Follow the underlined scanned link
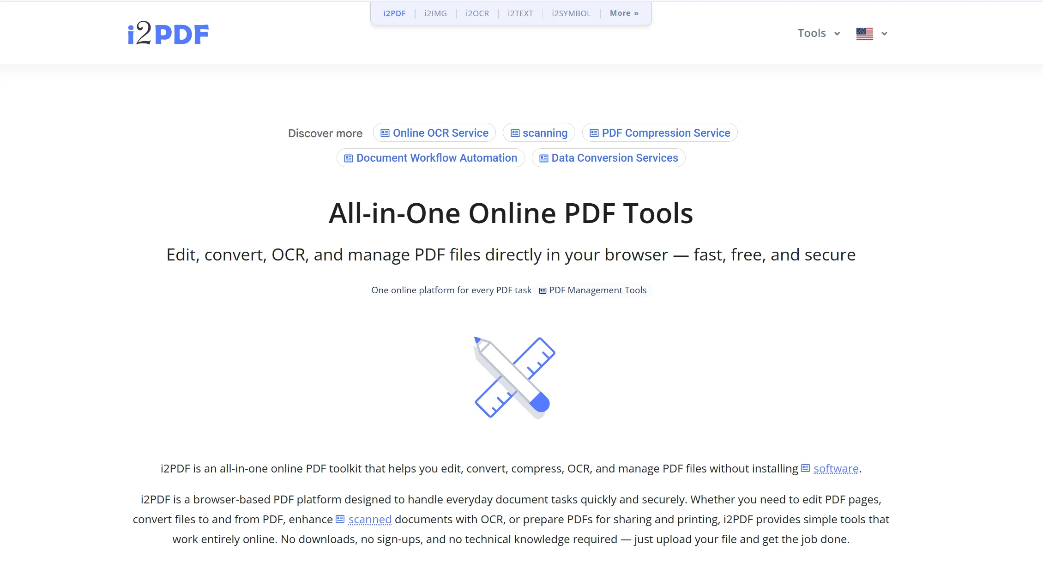The height and width of the screenshot is (575, 1043). click(370, 520)
